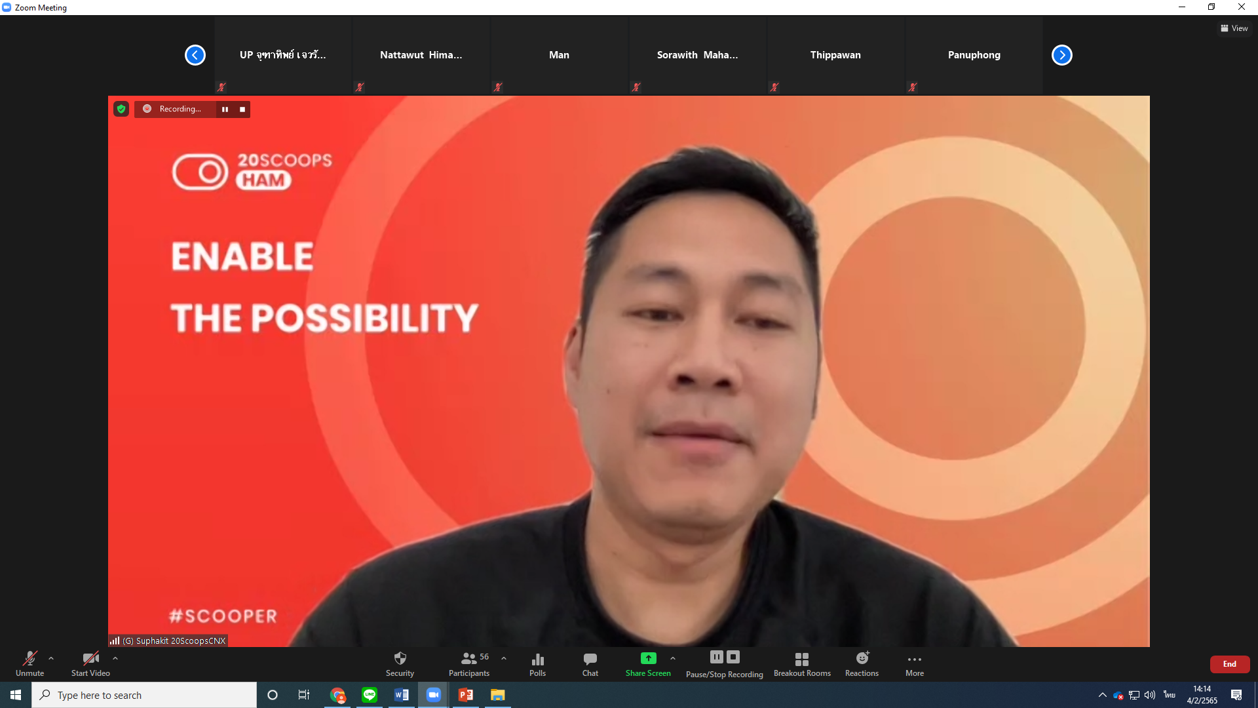Click the green Share Screen button
1258x708 pixels.
point(648,663)
